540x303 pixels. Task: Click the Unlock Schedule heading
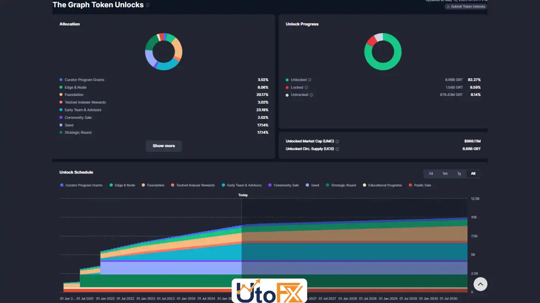[76, 172]
